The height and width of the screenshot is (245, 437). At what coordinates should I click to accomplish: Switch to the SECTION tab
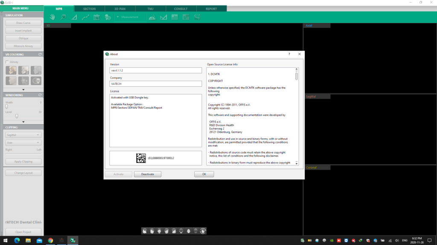click(90, 9)
